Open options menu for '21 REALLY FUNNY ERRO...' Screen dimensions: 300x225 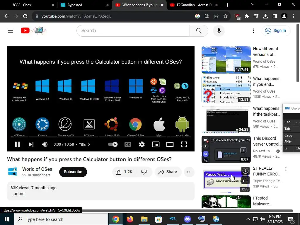coord(286,169)
